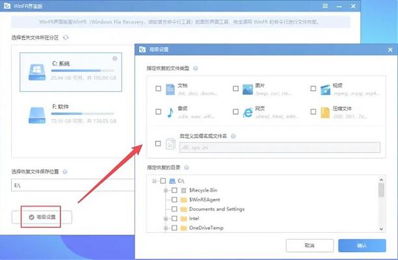Open 高级设置 advanced settings button
This screenshot has width=398, height=260.
(42, 216)
